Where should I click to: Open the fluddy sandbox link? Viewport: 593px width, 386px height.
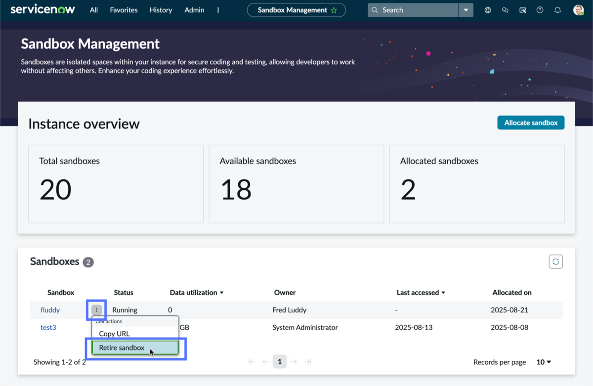pos(50,310)
